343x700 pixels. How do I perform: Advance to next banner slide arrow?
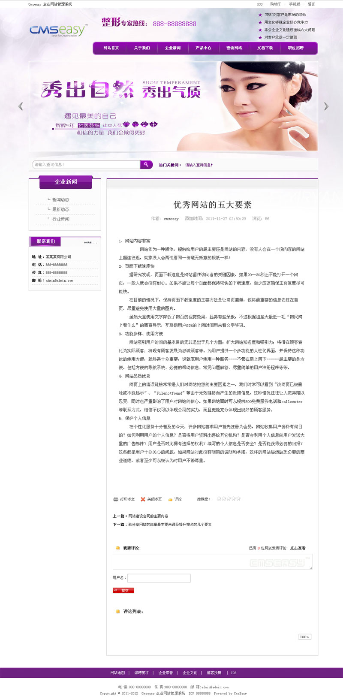click(326, 106)
